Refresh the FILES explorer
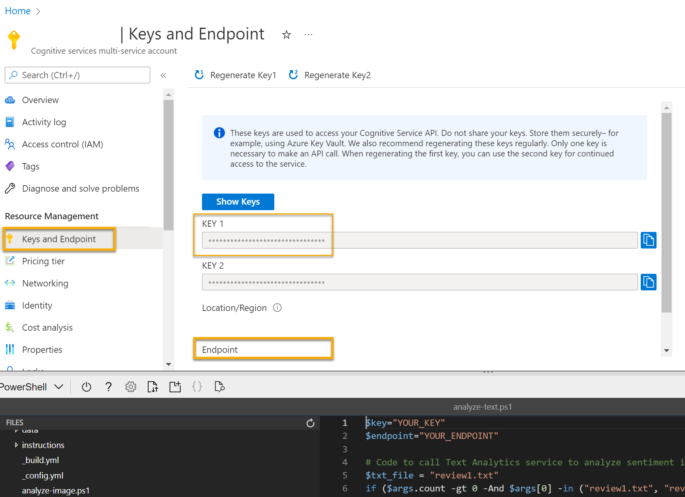The image size is (685, 497). tap(310, 423)
